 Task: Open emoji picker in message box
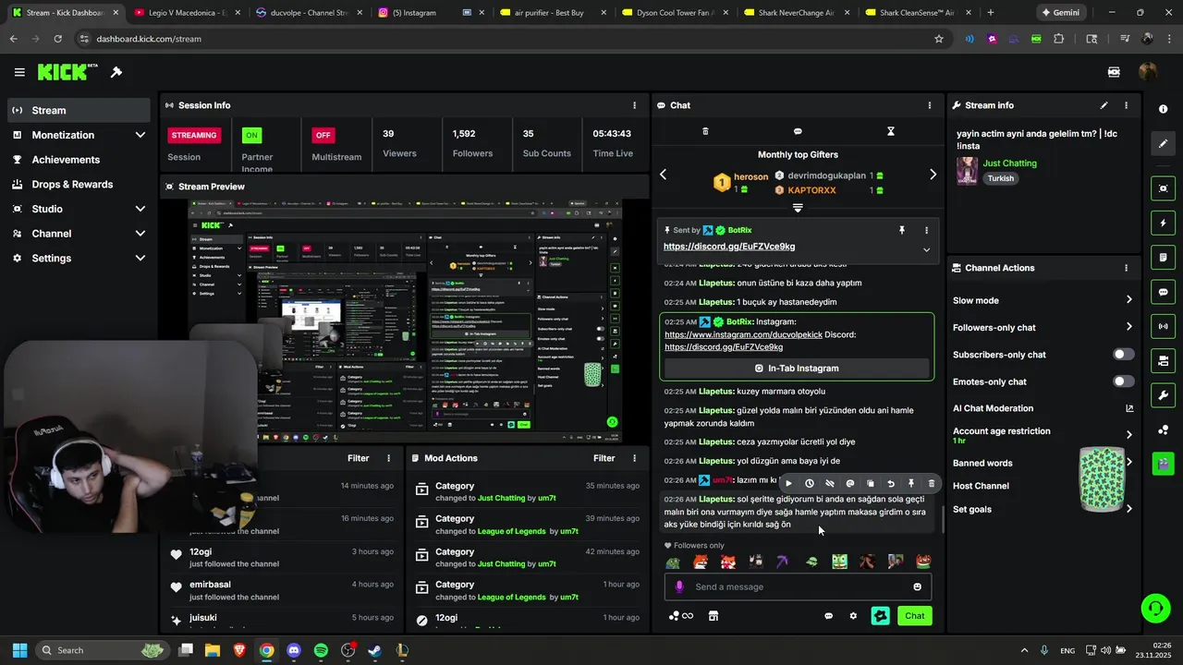(917, 586)
